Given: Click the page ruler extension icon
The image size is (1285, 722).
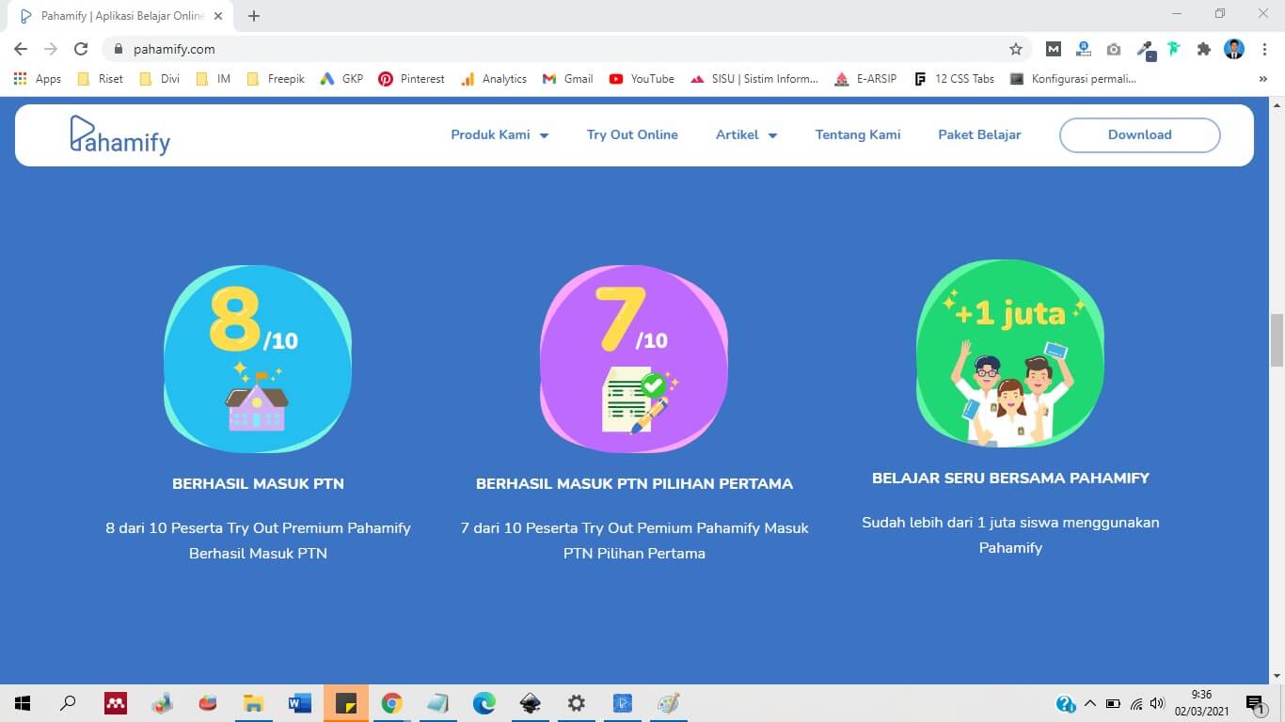Looking at the screenshot, I should coord(1084,49).
